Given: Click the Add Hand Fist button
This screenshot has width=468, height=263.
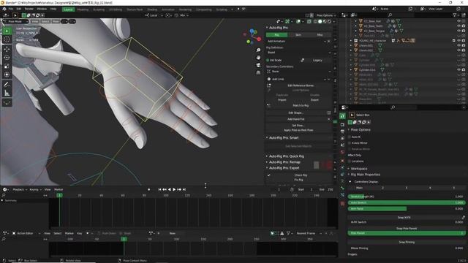Looking at the screenshot, I should pos(295,119).
